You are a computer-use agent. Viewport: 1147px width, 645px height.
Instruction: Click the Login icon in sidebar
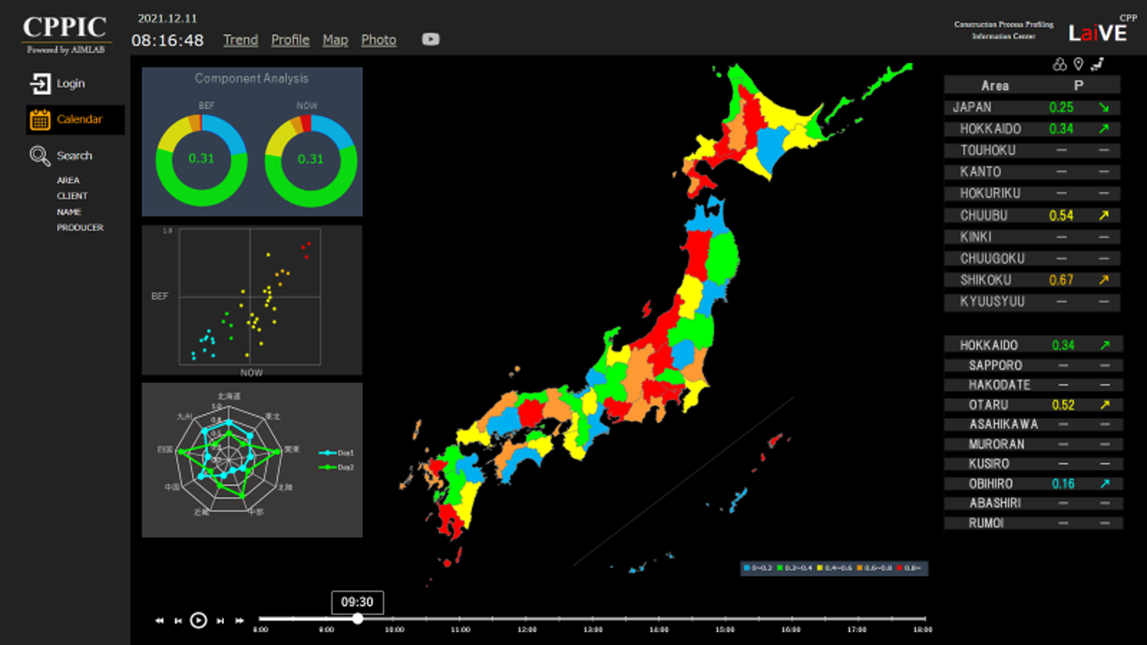(40, 83)
